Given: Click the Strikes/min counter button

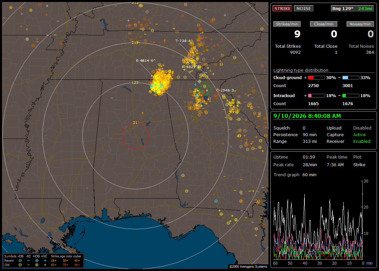Looking at the screenshot, I should [287, 24].
